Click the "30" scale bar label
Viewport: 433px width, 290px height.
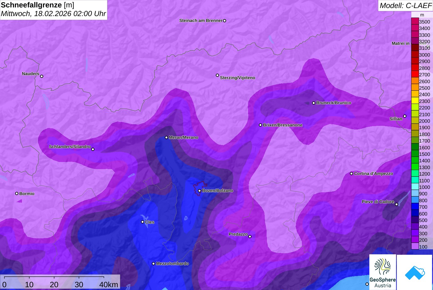tap(79, 284)
